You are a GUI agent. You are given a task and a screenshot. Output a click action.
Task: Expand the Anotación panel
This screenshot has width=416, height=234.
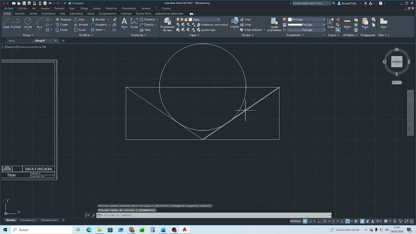click(x=138, y=35)
